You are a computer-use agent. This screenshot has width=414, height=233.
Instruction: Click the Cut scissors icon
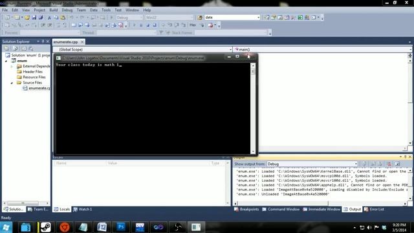tap(49, 17)
